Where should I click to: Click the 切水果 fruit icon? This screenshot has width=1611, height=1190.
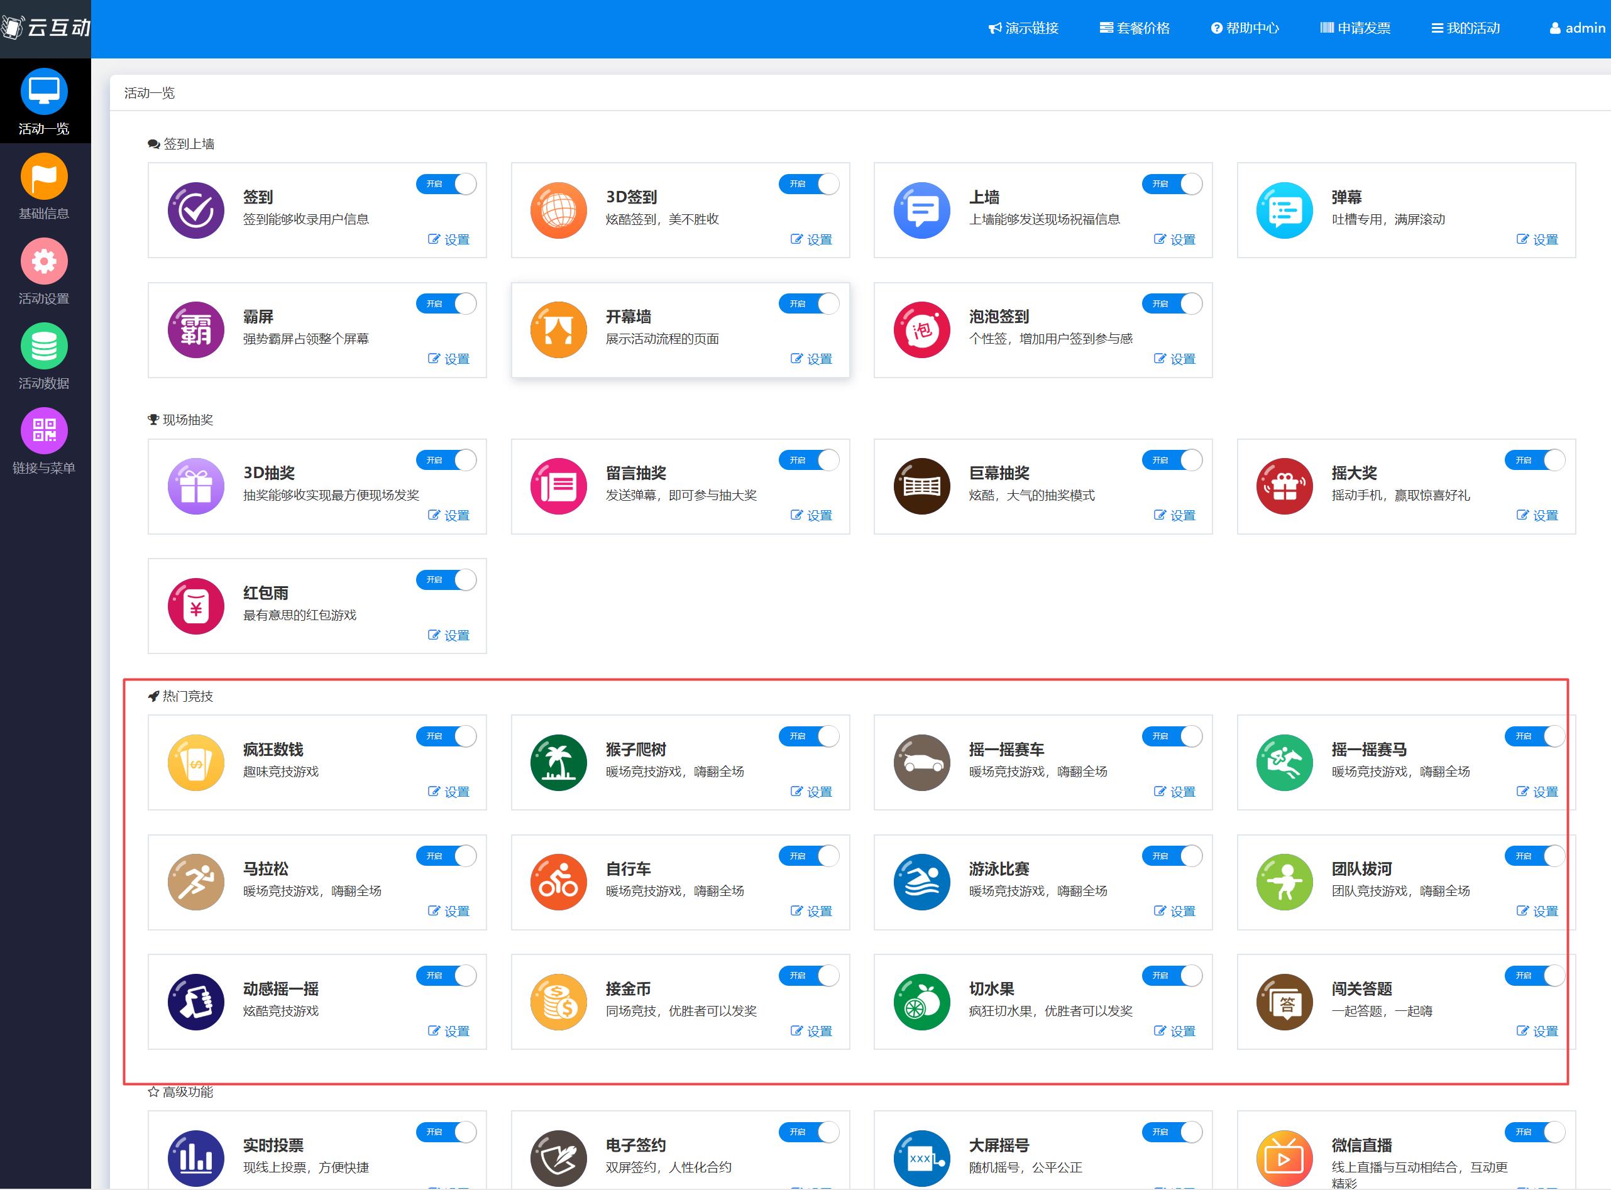tap(921, 1002)
